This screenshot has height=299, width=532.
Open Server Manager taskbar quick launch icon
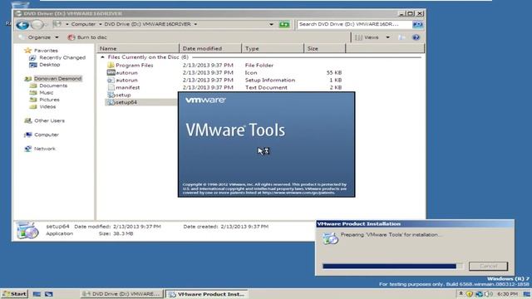coord(37,294)
